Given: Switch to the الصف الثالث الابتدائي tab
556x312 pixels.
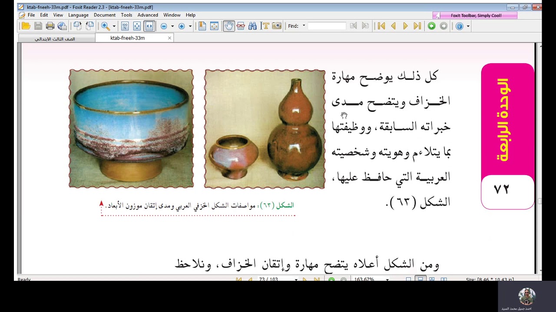Looking at the screenshot, I should [56, 39].
